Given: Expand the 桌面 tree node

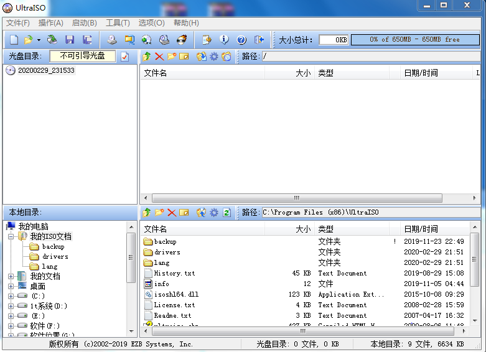Looking at the screenshot, I should click(x=11, y=286).
